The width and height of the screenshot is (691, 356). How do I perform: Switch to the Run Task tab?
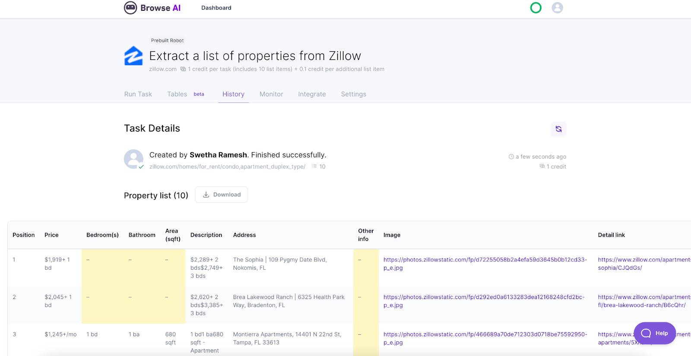(138, 94)
